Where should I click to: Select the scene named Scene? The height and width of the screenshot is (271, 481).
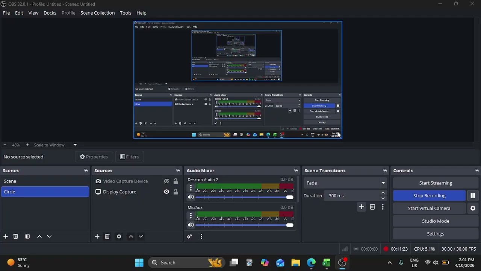click(45, 181)
